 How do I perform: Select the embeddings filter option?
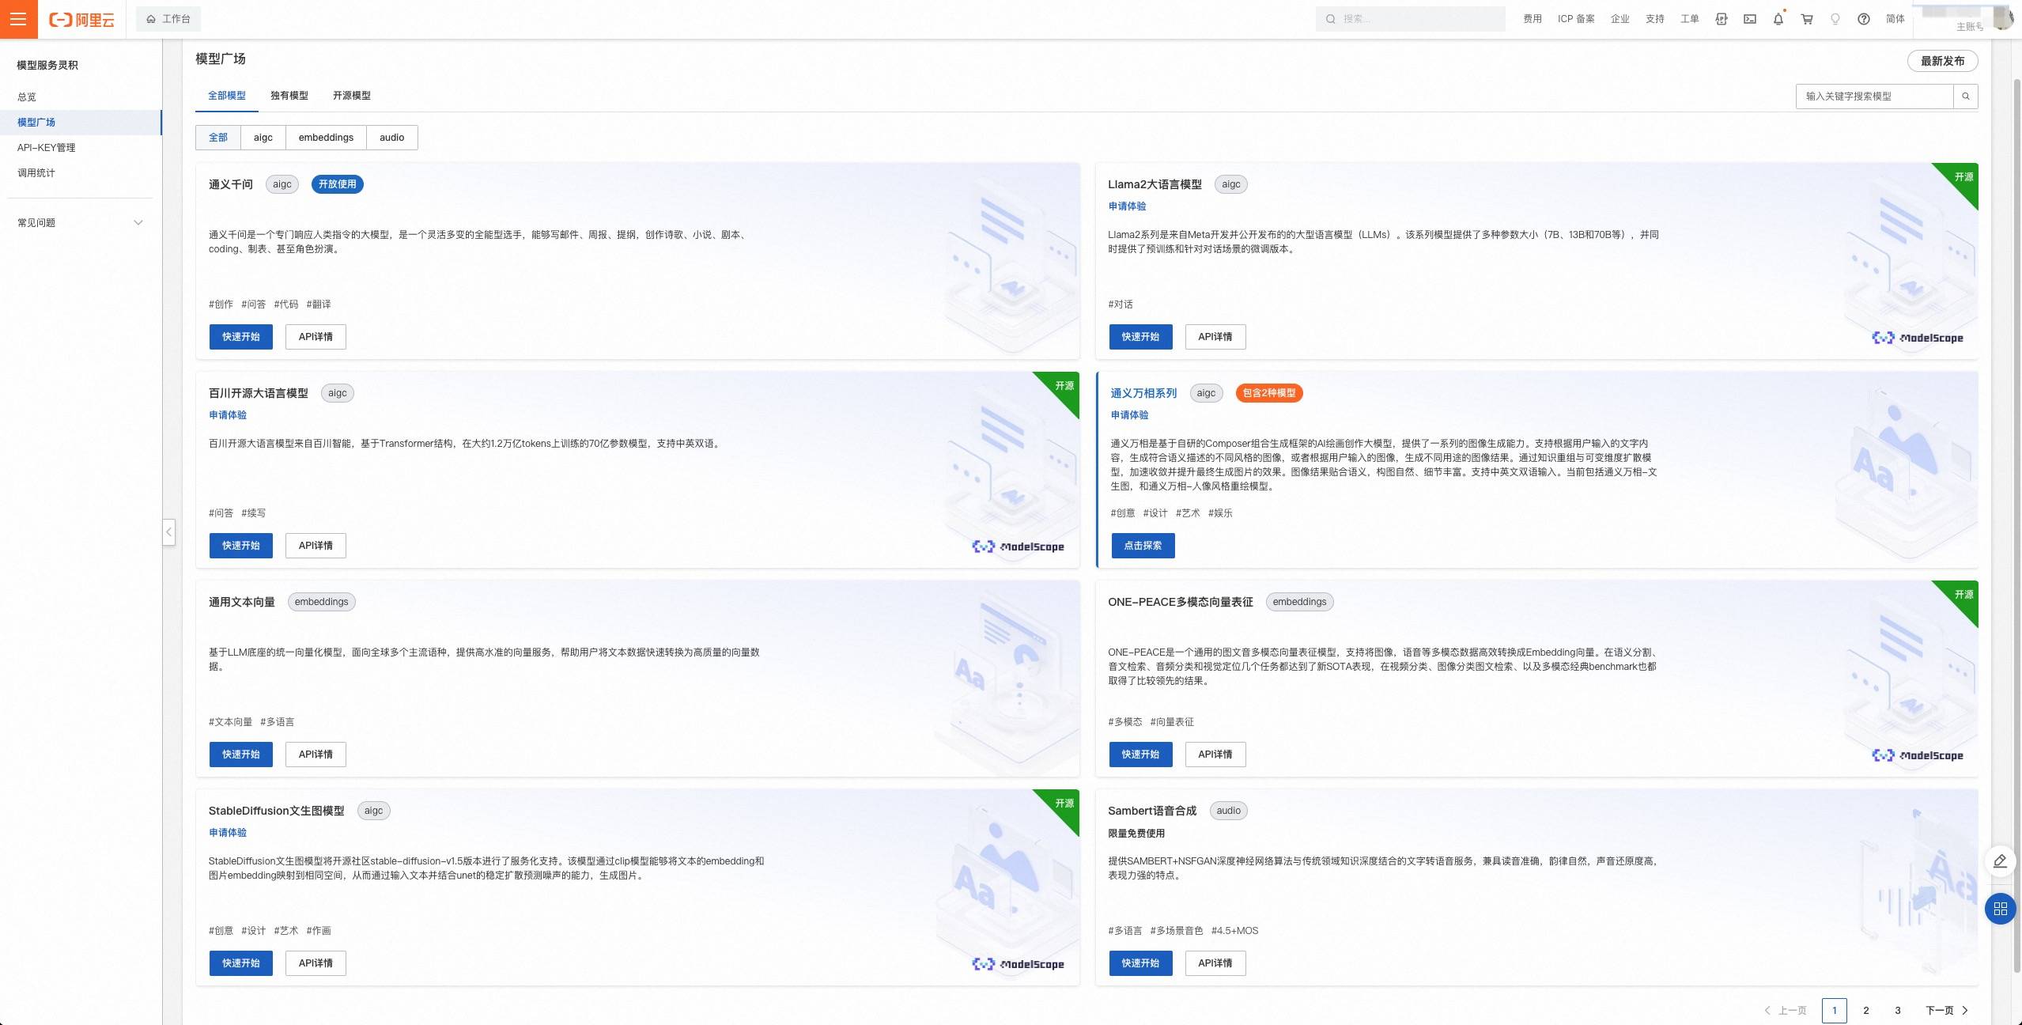tap(326, 138)
